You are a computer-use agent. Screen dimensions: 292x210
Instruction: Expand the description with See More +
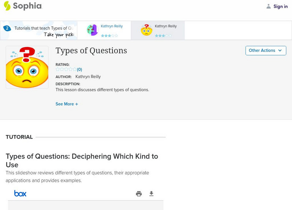tap(67, 104)
